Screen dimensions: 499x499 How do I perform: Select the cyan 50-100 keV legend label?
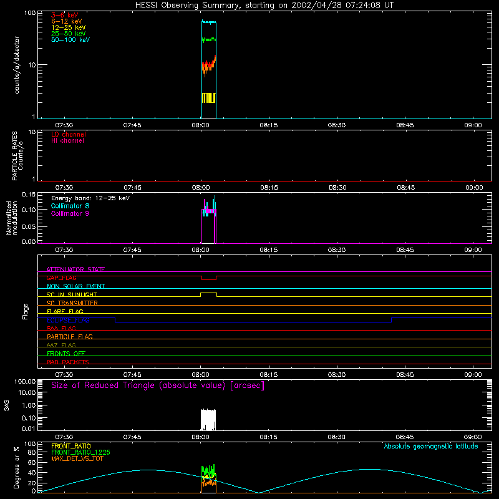(x=70, y=40)
